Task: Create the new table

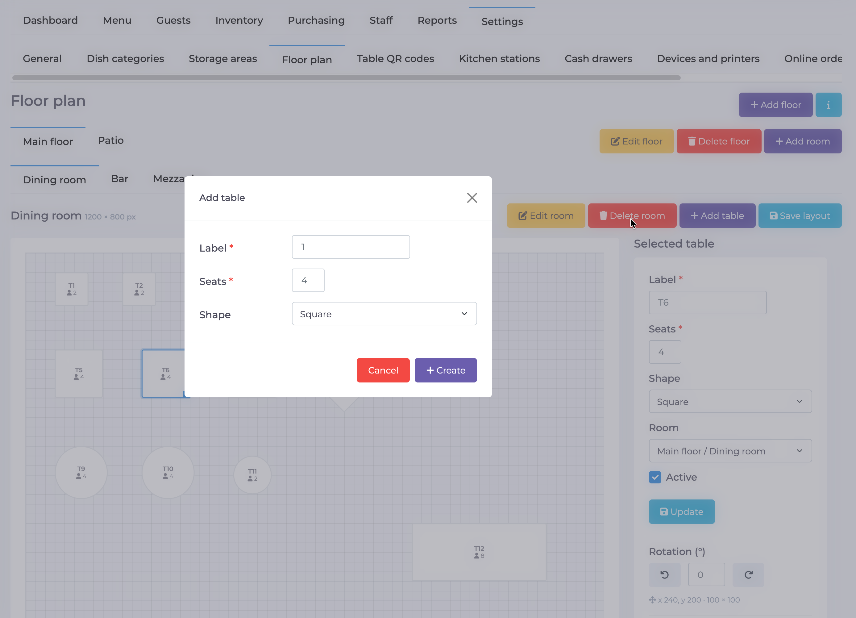Action: 446,370
